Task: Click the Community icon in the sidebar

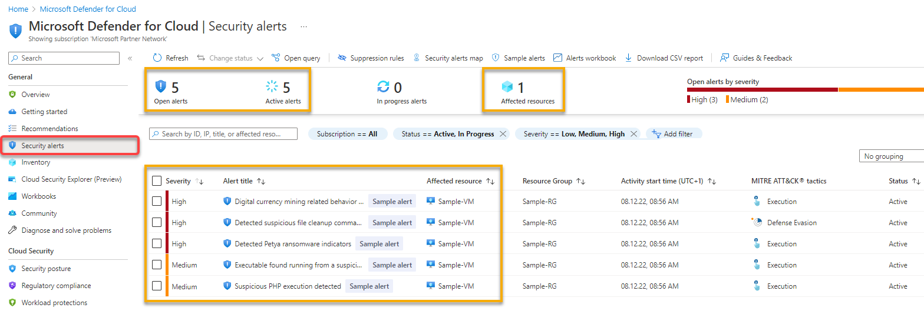Action: [x=12, y=213]
